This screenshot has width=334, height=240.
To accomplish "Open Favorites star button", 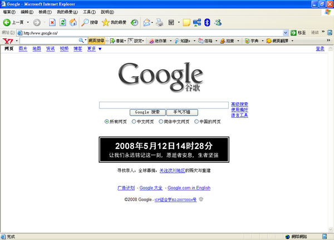I will pyautogui.click(x=114, y=22).
